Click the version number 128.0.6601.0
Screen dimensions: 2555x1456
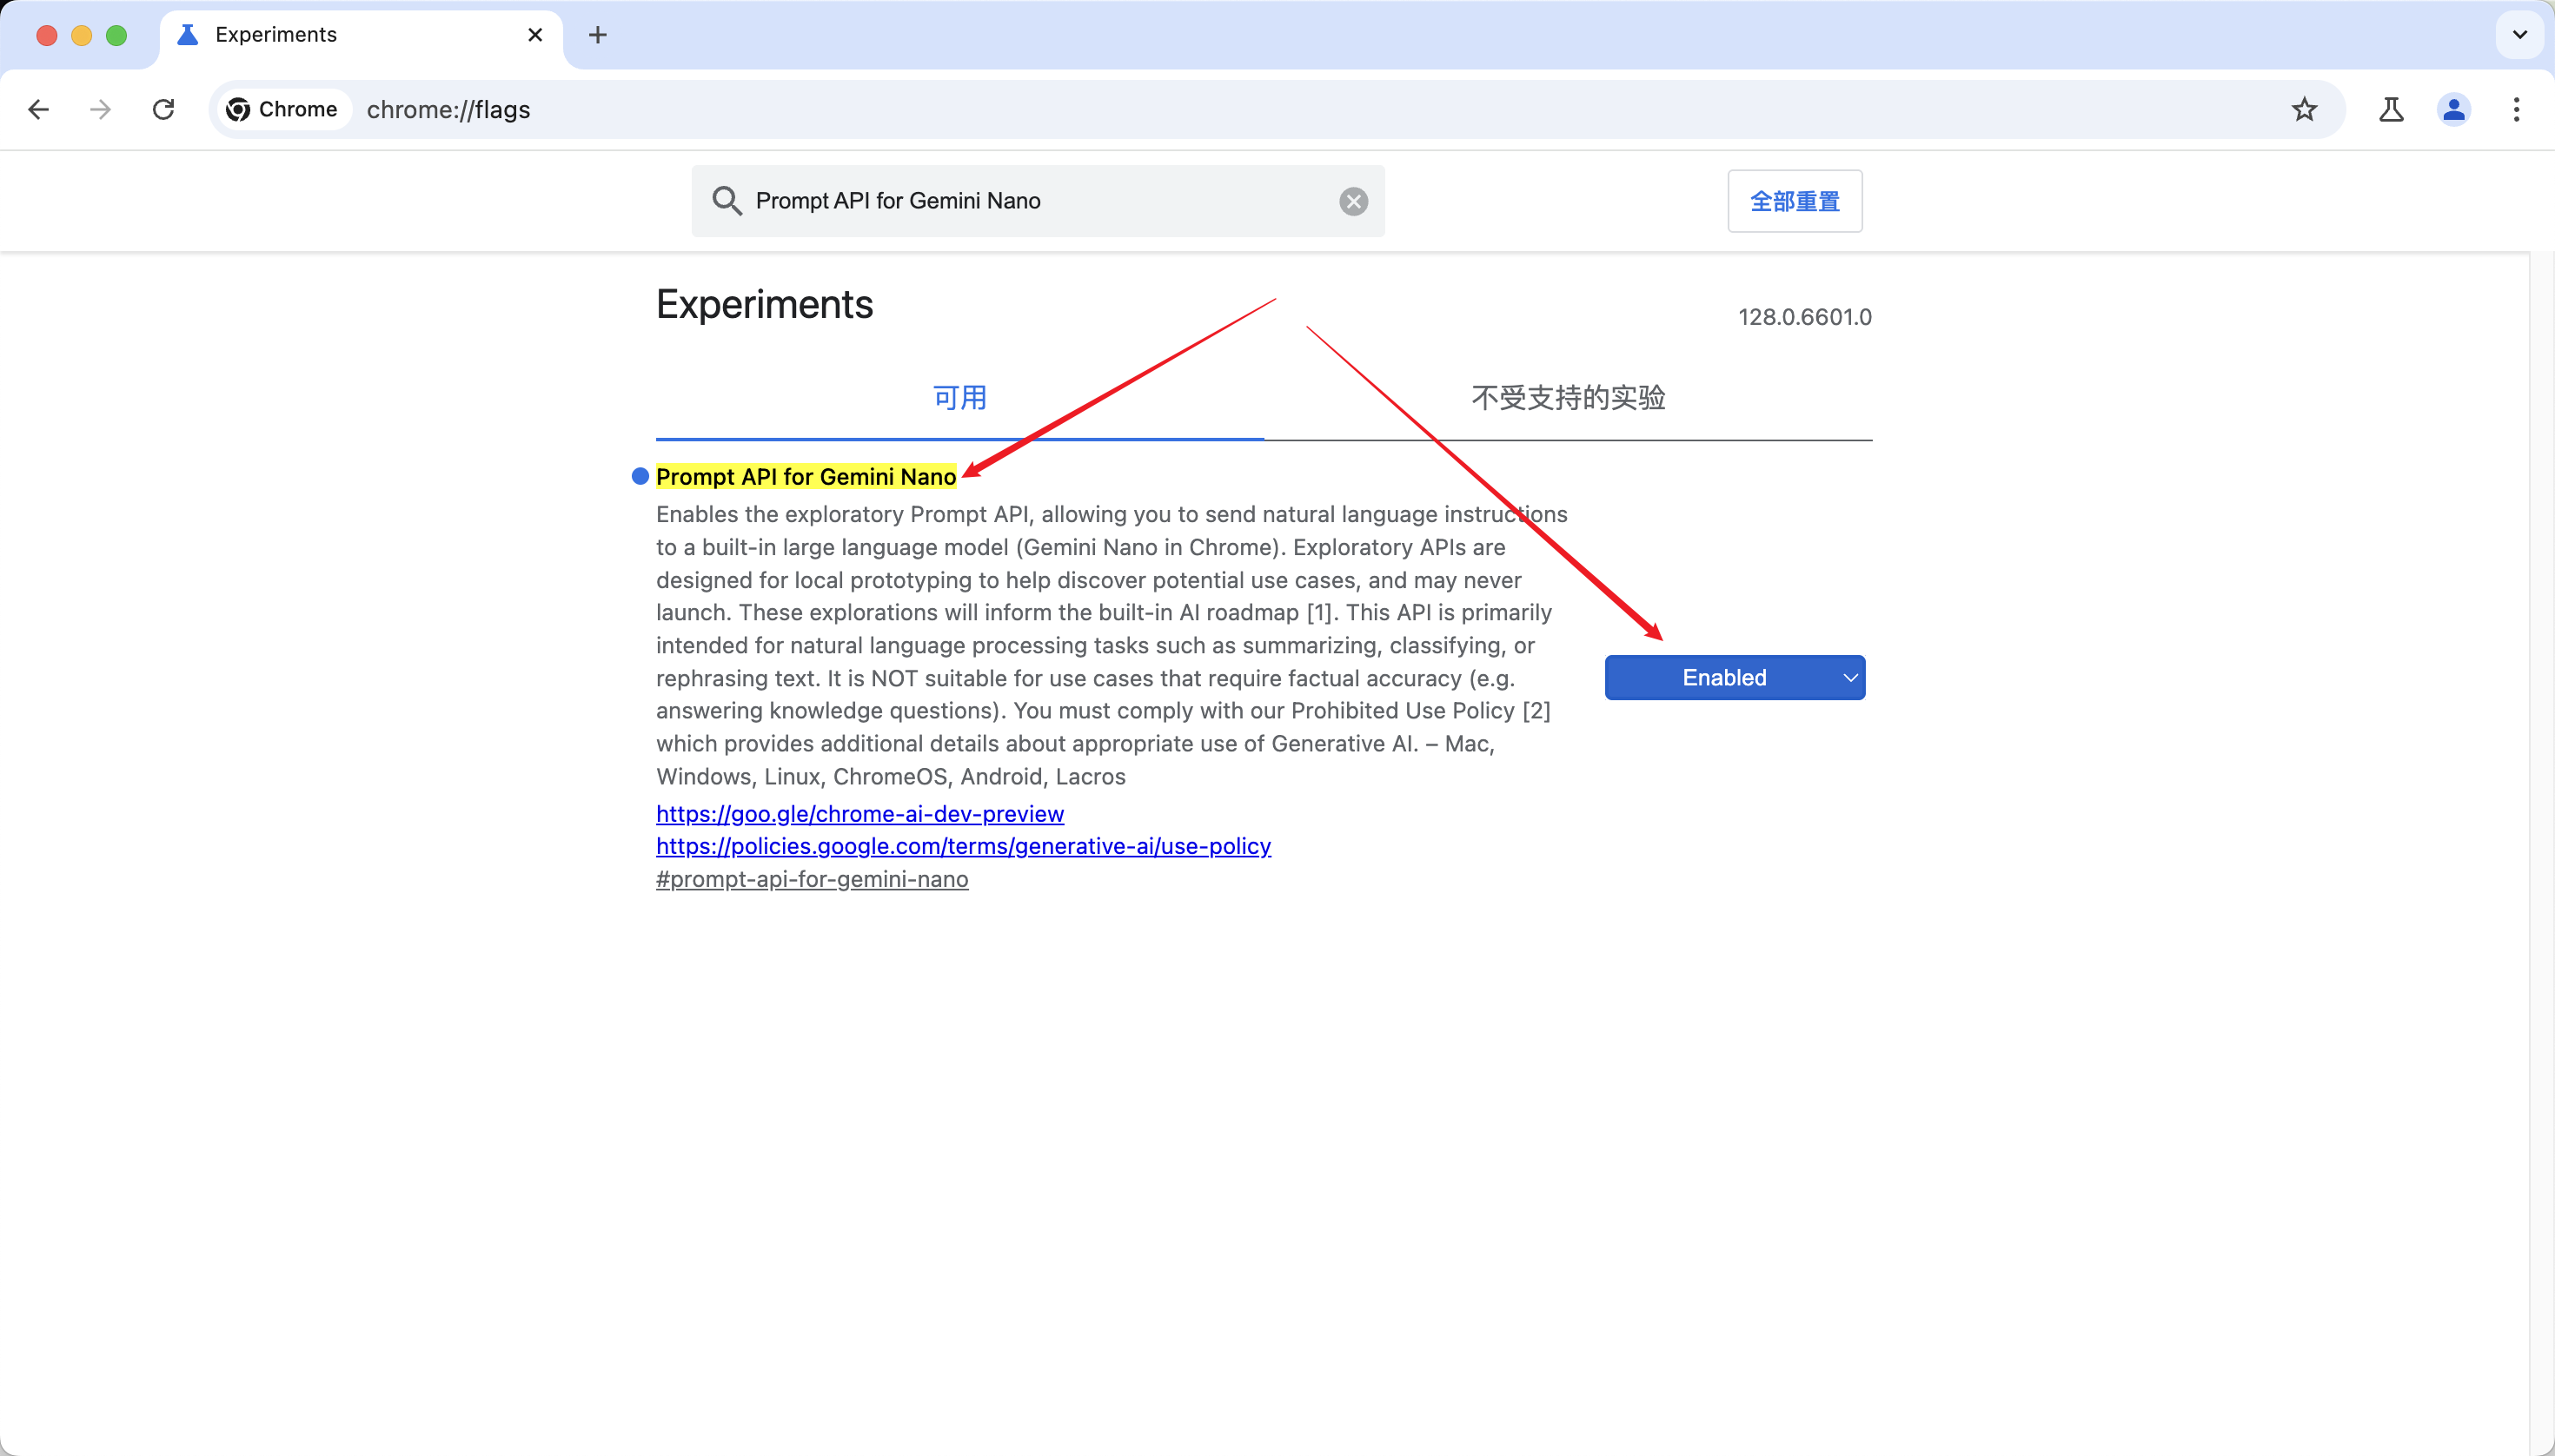tap(1805, 317)
